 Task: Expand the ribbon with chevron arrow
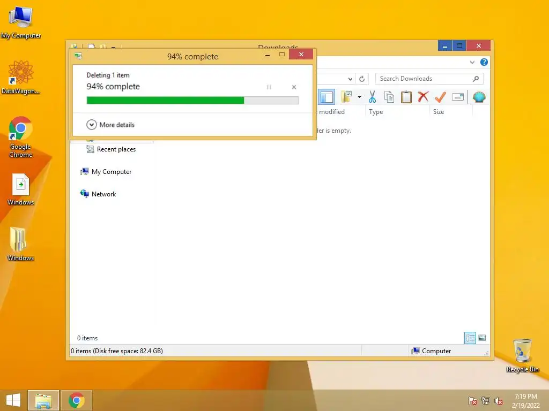[x=472, y=63]
